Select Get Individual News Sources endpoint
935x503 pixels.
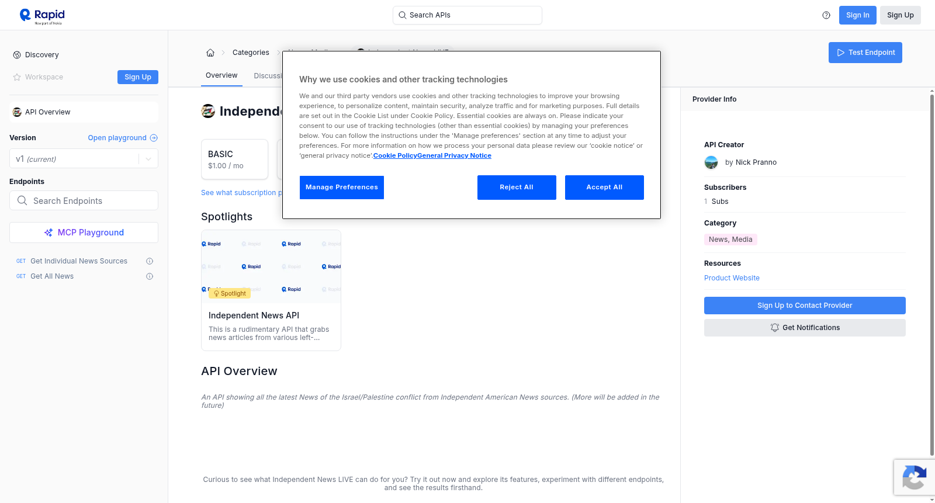79,261
